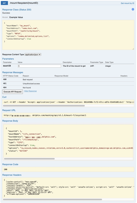Select the 404 status code cell
The image size is (137, 203).
[5, 87]
